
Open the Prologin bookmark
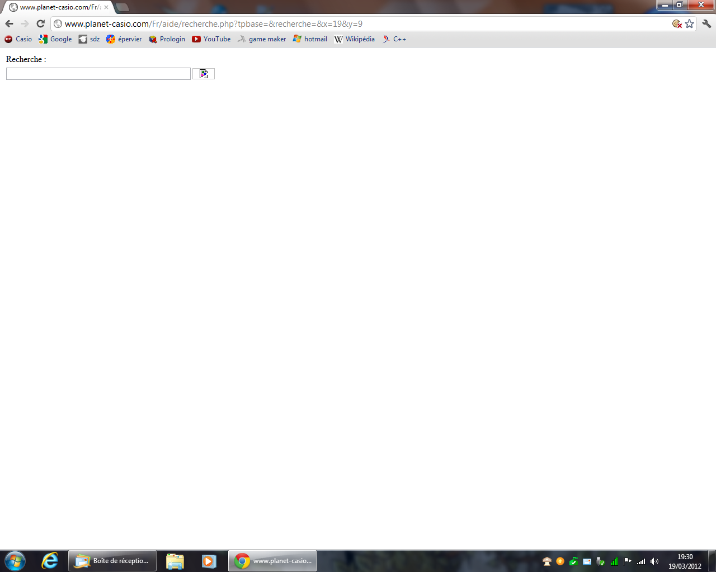167,39
